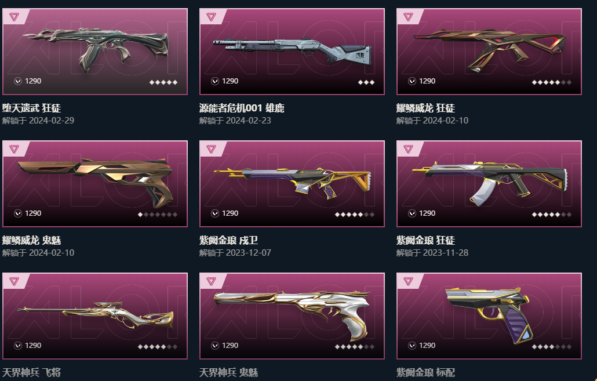This screenshot has height=381, width=597.
Task: Click the tier badge on 堕天遗武 狂徒 card
Action: [14, 17]
